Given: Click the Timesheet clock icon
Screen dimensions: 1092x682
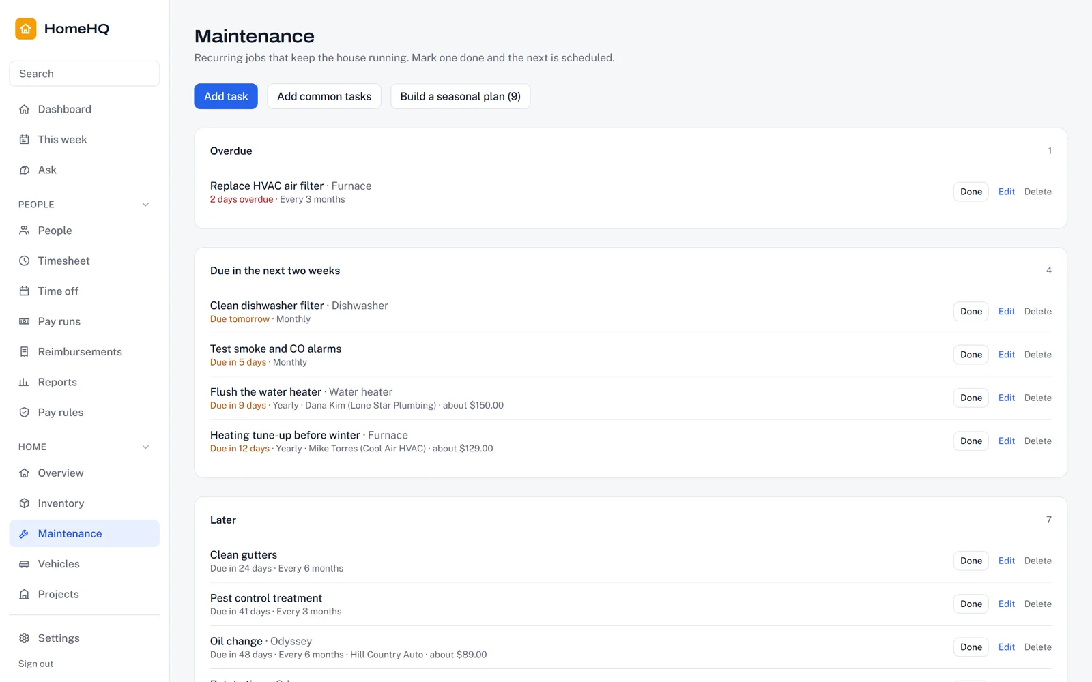Looking at the screenshot, I should (x=25, y=261).
